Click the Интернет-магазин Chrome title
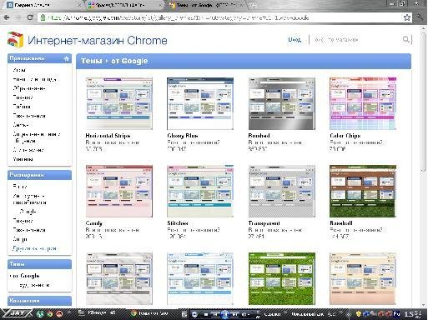Viewport: 428px width, 320px height. tap(98, 41)
